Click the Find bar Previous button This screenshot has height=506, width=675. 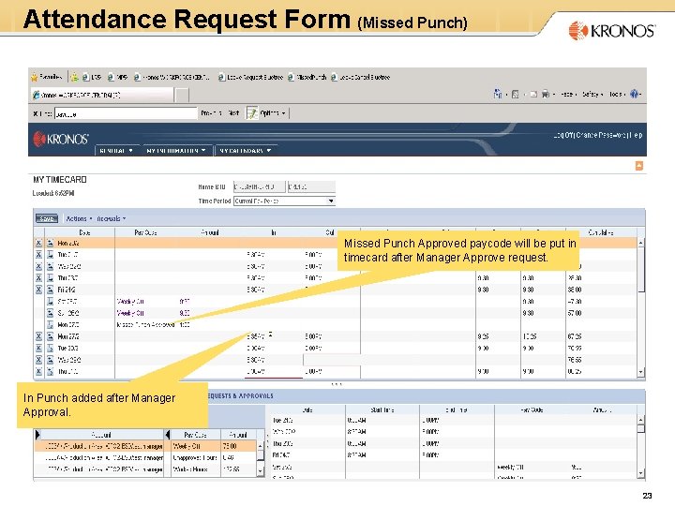click(211, 113)
